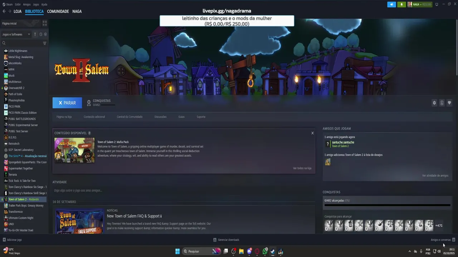
Task: Click the first achievement trophy icon
Action: pyautogui.click(x=329, y=226)
